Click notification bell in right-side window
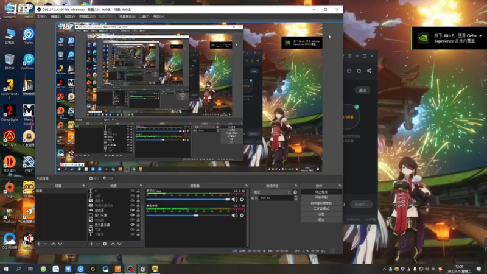487x274 pixels. pyautogui.click(x=359, y=71)
